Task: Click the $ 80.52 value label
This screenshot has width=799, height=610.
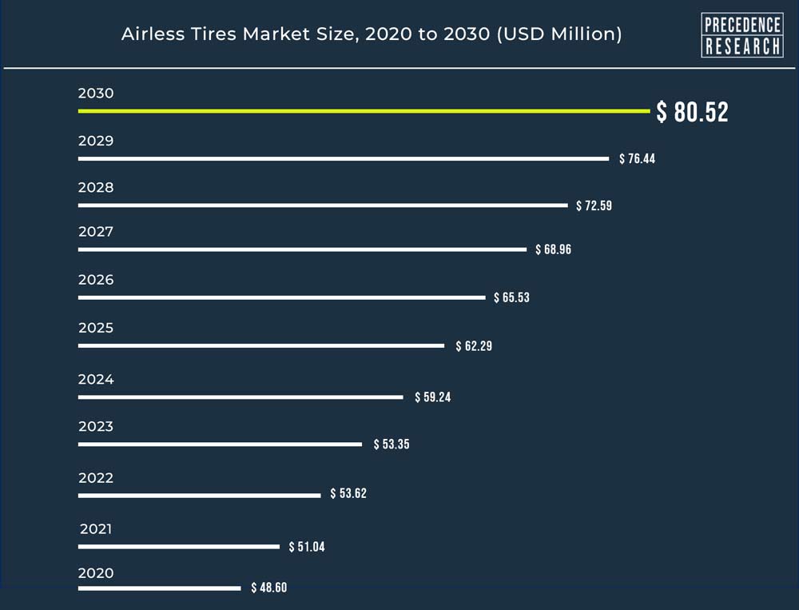Action: click(693, 112)
